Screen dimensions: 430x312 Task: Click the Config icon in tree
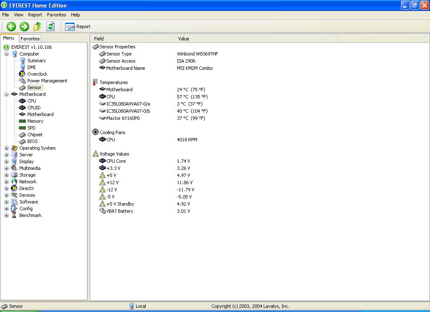[x=14, y=209]
